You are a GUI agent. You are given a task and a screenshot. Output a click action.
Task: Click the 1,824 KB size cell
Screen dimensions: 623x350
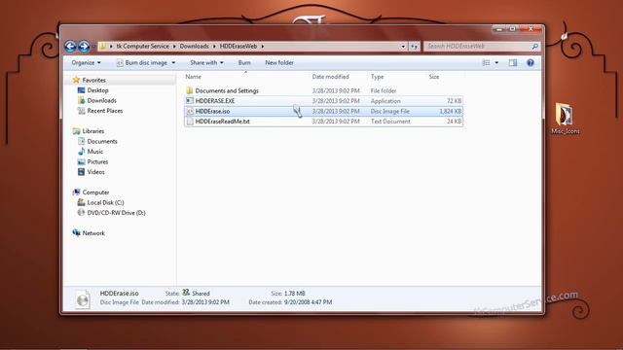click(x=450, y=112)
